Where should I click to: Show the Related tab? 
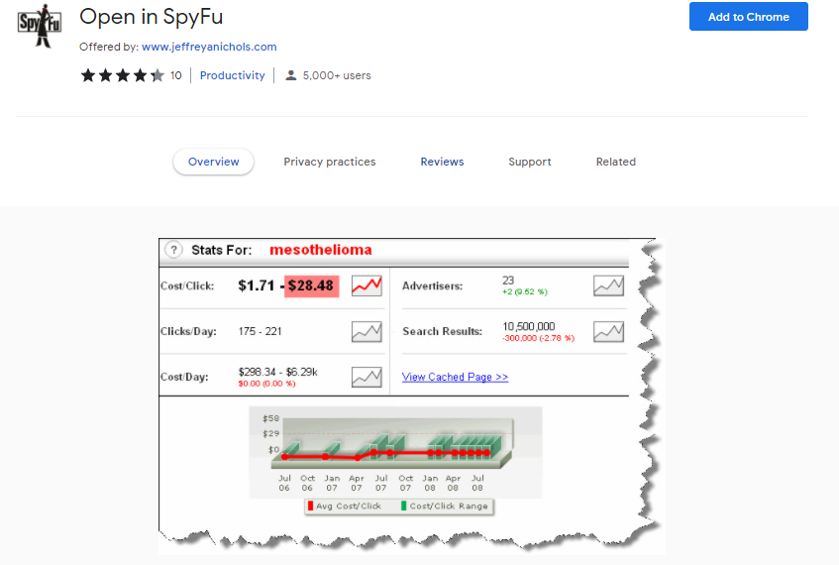(615, 162)
